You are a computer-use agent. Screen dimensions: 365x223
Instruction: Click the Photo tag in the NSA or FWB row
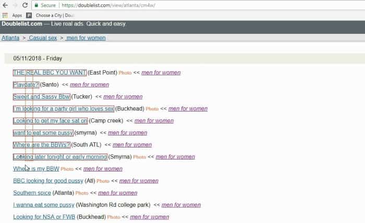point(114,217)
